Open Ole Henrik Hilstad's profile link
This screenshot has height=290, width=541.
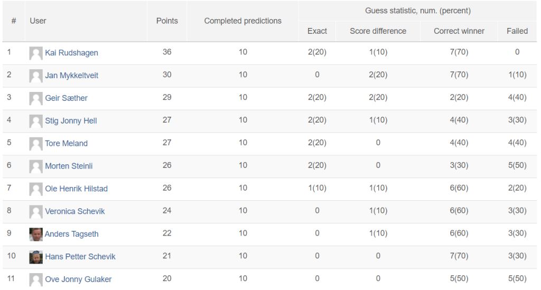click(76, 189)
